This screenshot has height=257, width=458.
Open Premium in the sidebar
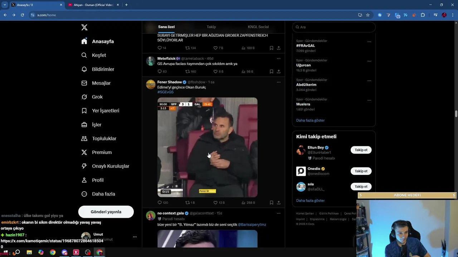pyautogui.click(x=96, y=152)
